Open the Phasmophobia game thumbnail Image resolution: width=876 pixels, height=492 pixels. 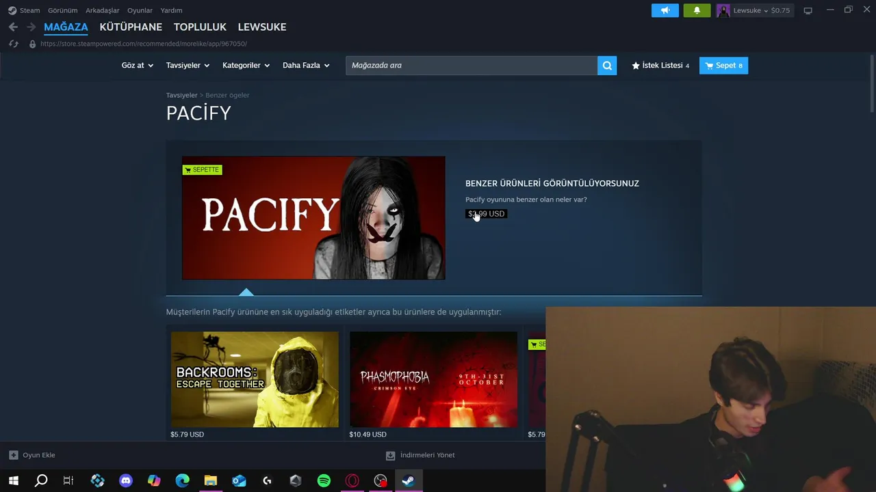click(433, 379)
